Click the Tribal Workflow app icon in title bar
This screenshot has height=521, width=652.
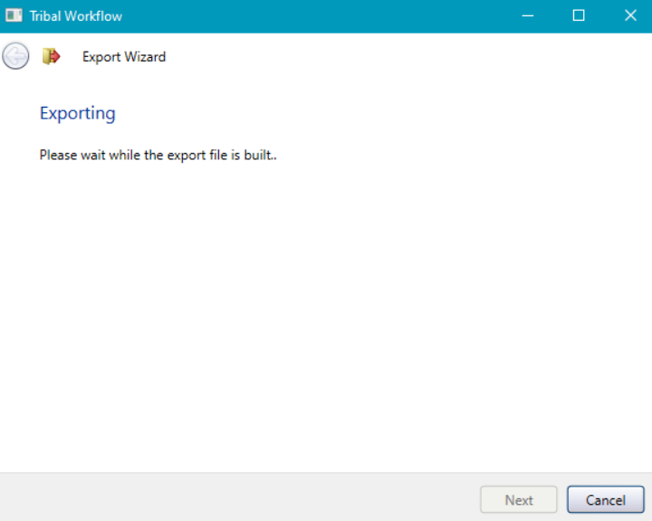click(14, 15)
